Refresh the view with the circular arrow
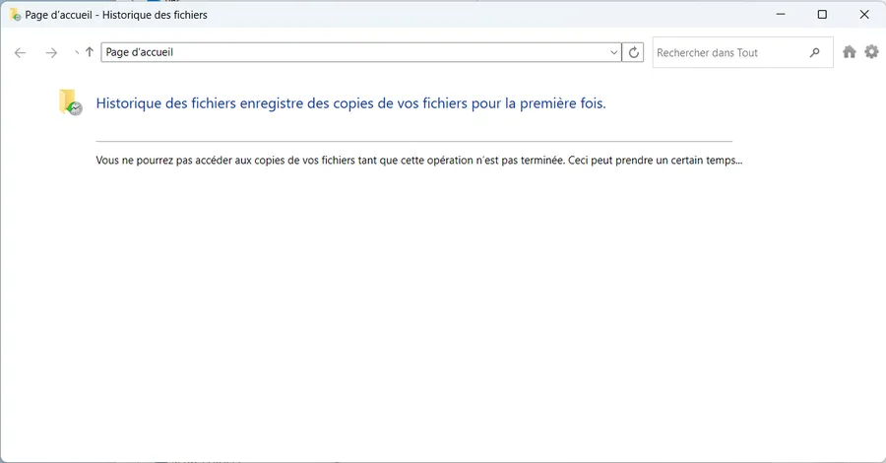The image size is (886, 463). tap(633, 52)
